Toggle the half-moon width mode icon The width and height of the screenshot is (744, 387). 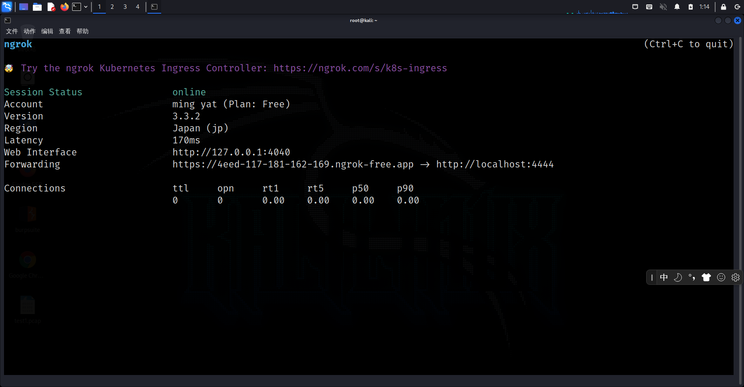tap(678, 277)
